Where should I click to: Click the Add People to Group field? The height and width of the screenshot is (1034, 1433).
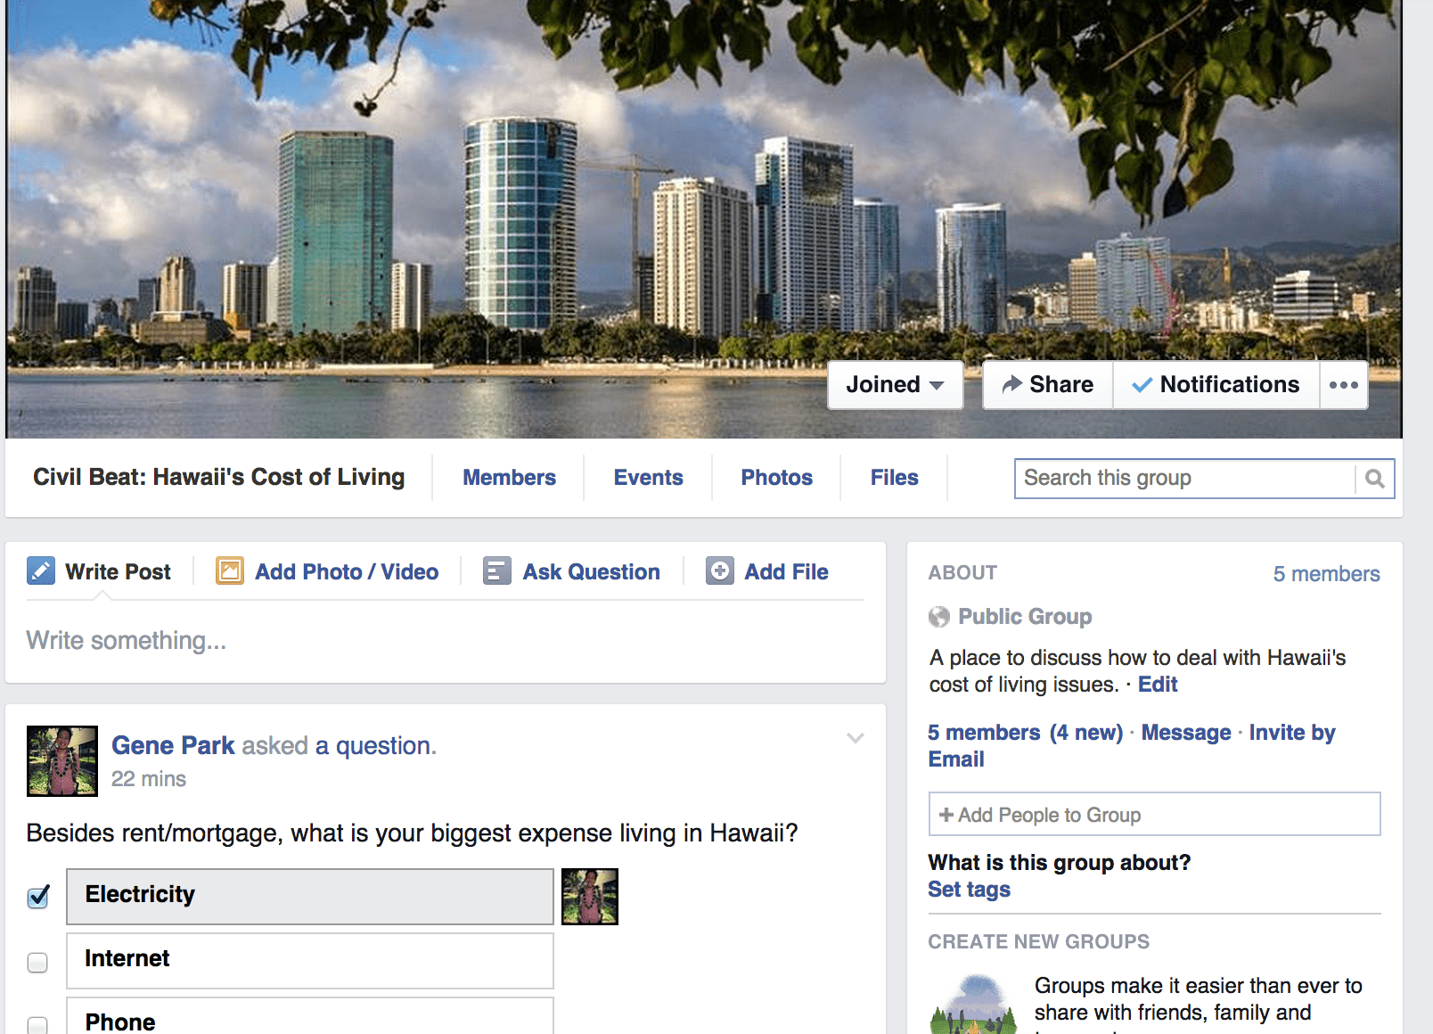pos(1154,814)
